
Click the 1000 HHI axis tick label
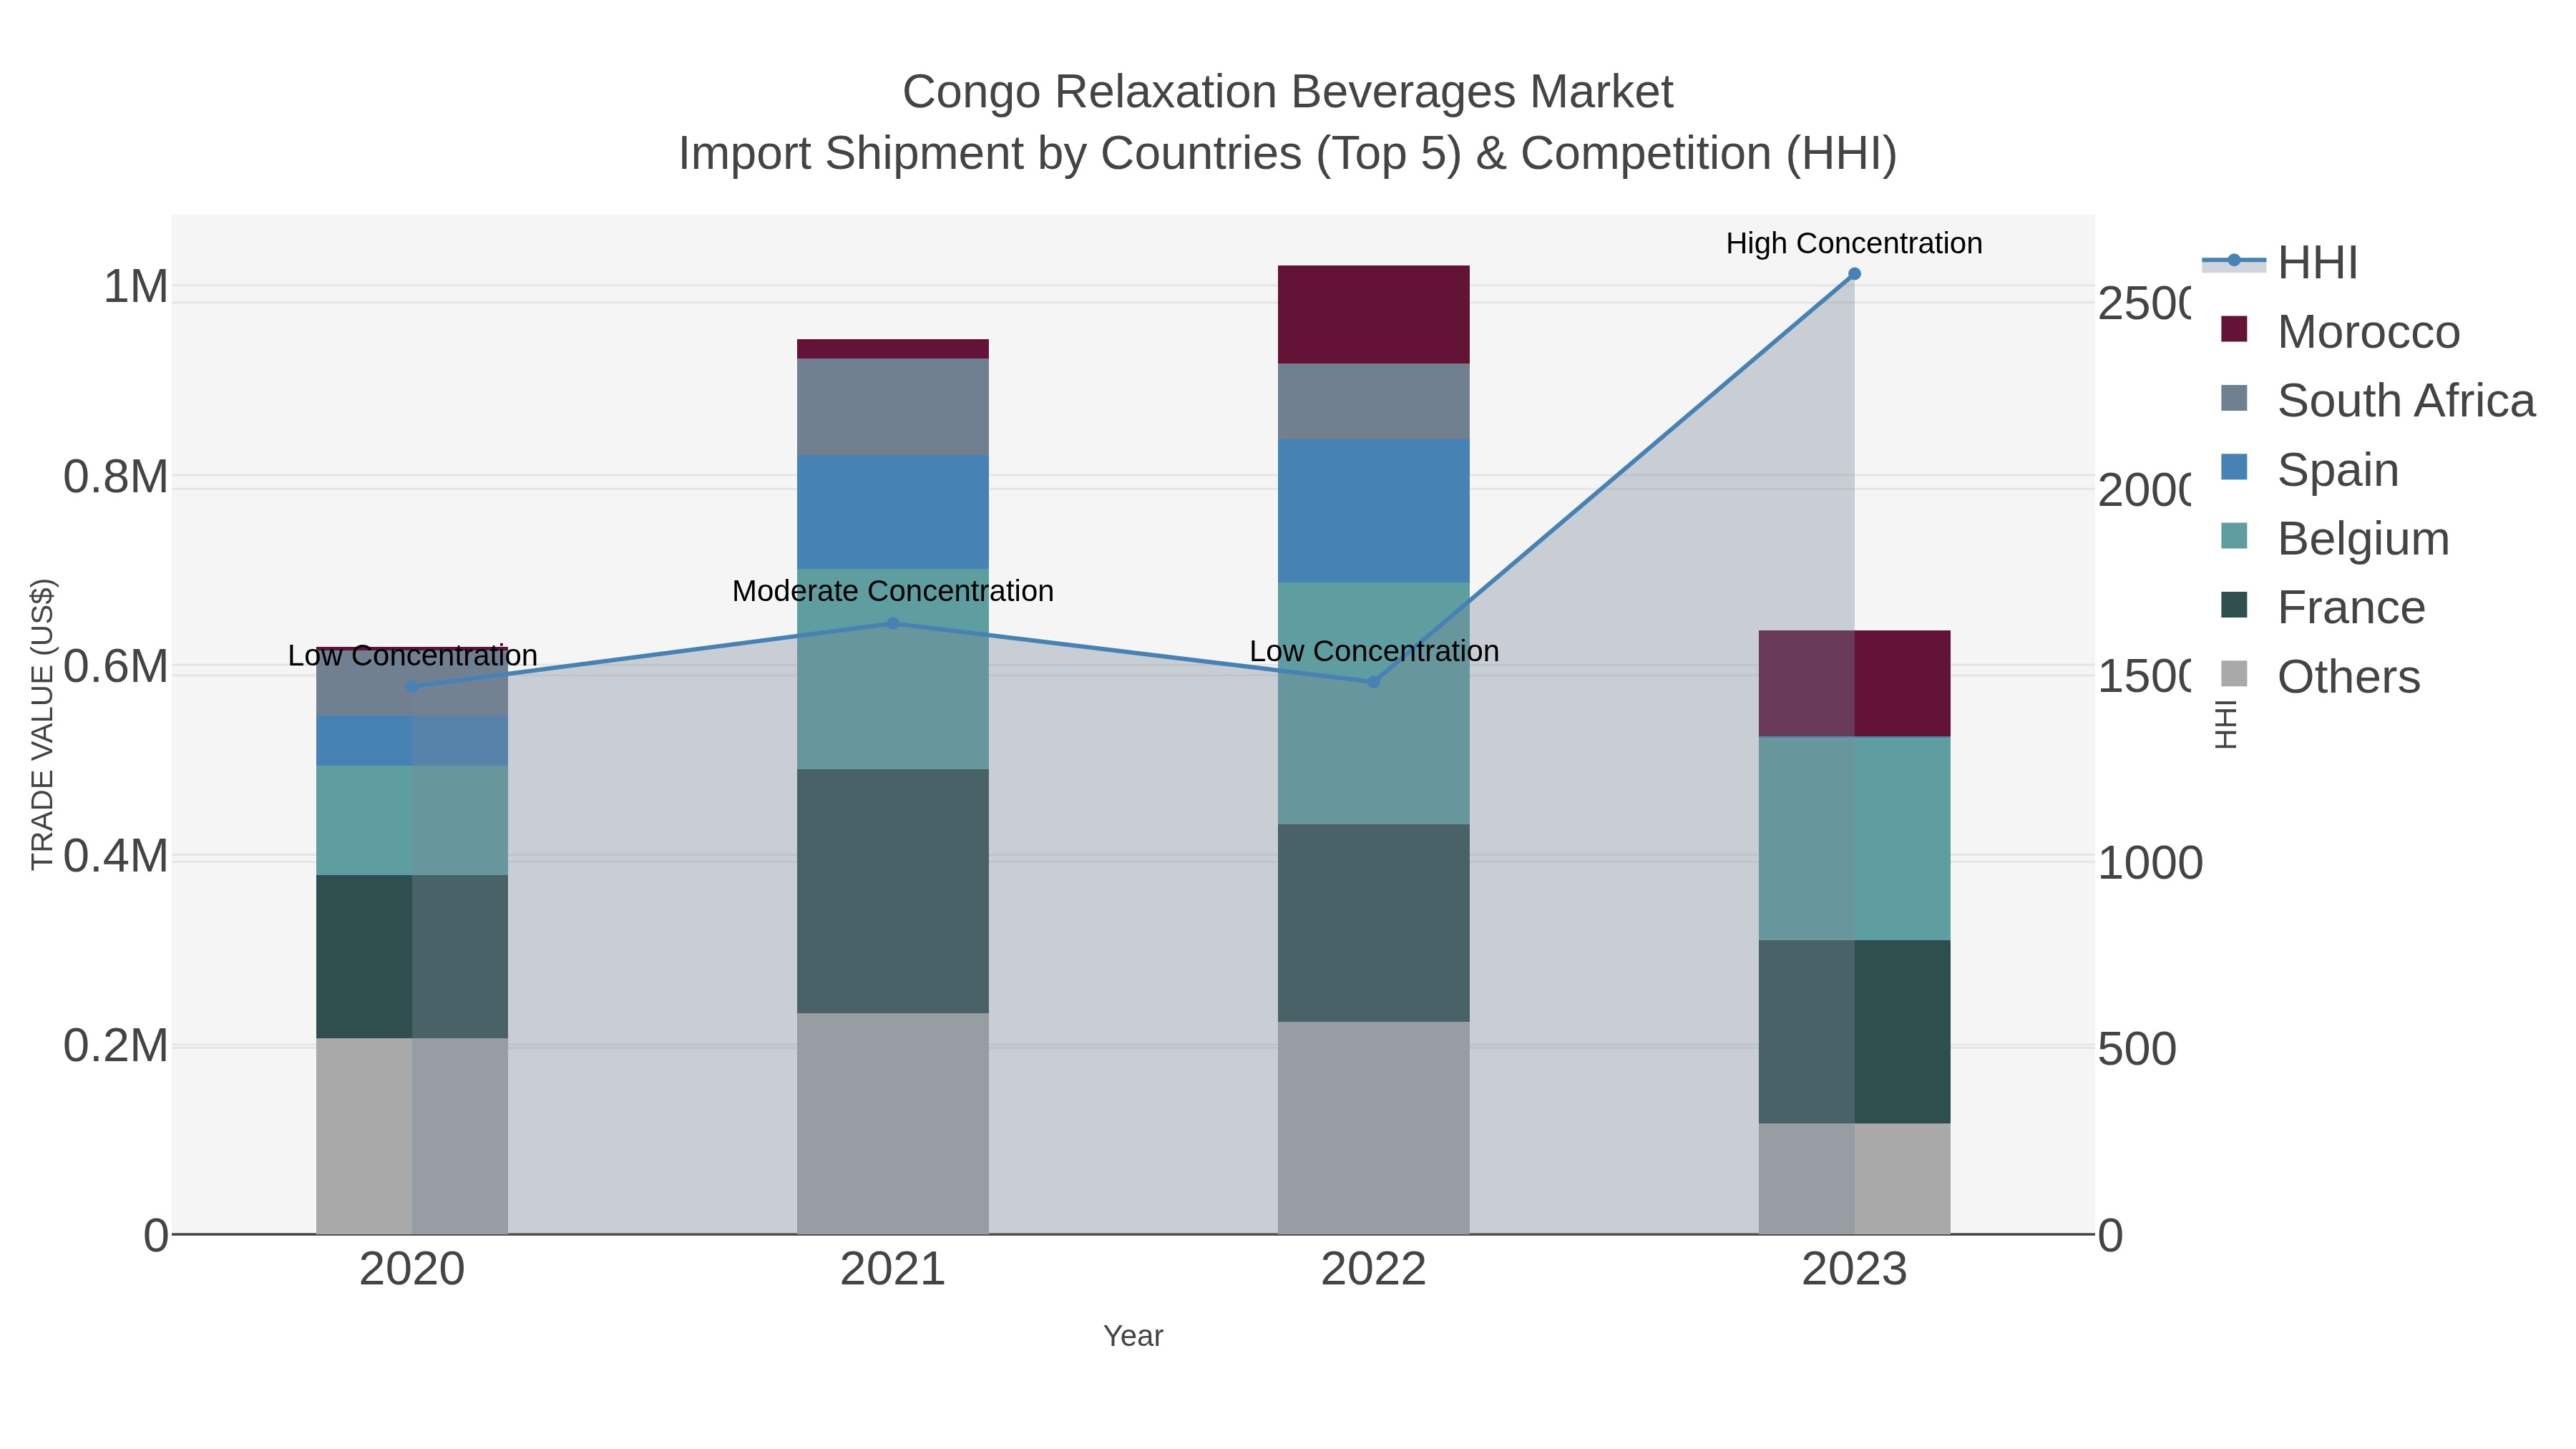point(2150,863)
